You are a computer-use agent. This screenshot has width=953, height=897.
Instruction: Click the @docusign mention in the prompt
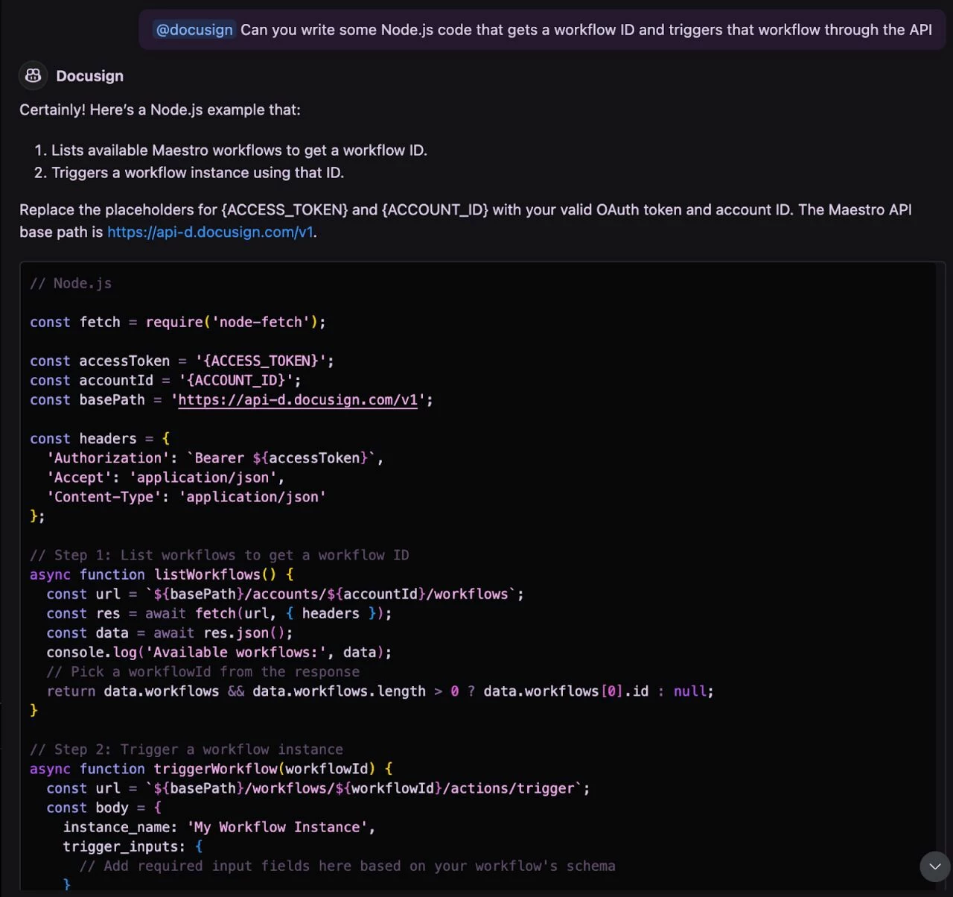pos(194,30)
